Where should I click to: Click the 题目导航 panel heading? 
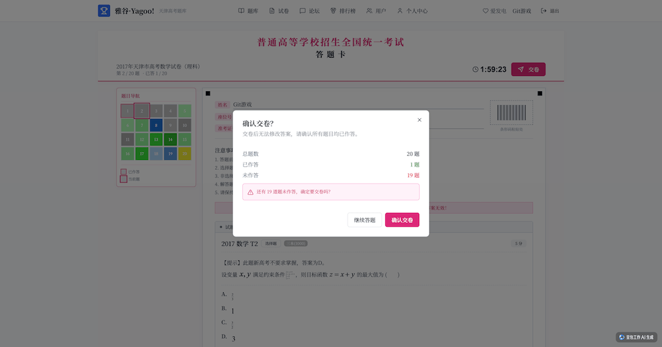(x=130, y=96)
